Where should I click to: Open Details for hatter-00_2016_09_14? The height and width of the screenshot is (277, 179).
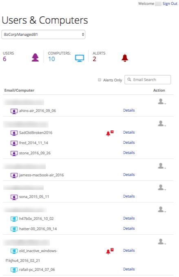[129, 229]
